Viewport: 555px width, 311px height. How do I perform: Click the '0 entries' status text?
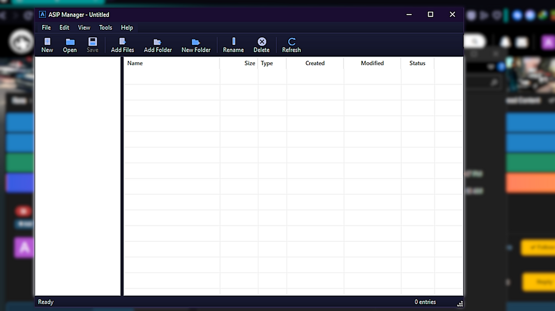(x=425, y=302)
